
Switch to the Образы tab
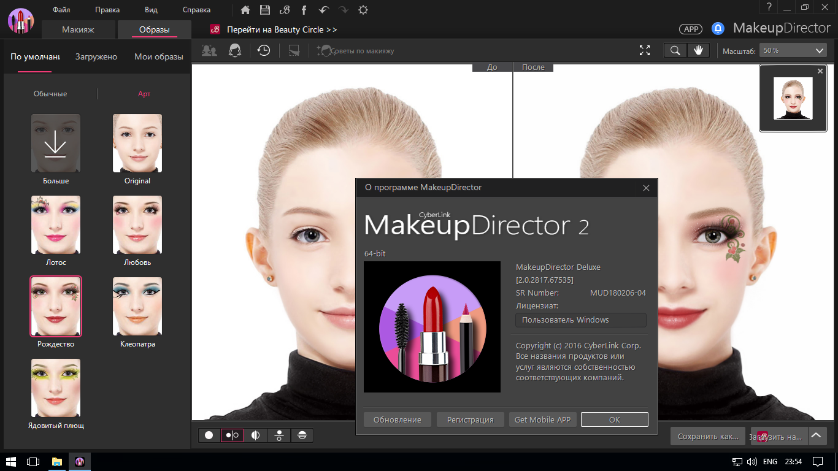[154, 29]
